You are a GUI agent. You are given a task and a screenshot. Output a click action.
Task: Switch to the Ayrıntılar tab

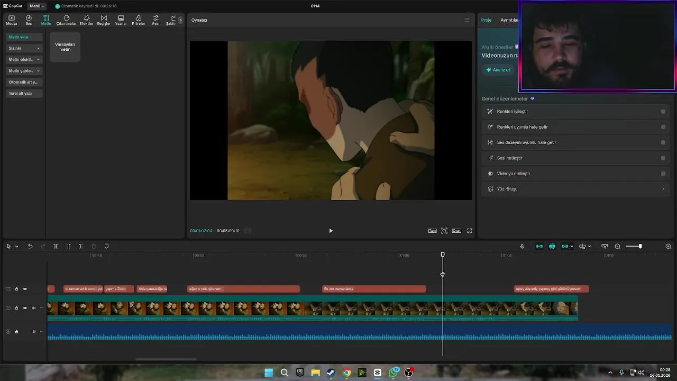pos(509,20)
